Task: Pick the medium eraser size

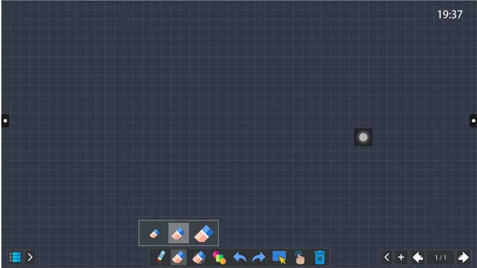Action: point(178,233)
